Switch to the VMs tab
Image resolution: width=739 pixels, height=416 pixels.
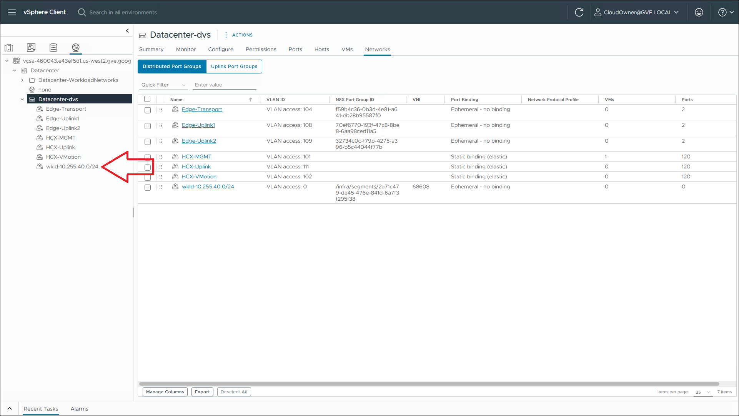click(347, 49)
